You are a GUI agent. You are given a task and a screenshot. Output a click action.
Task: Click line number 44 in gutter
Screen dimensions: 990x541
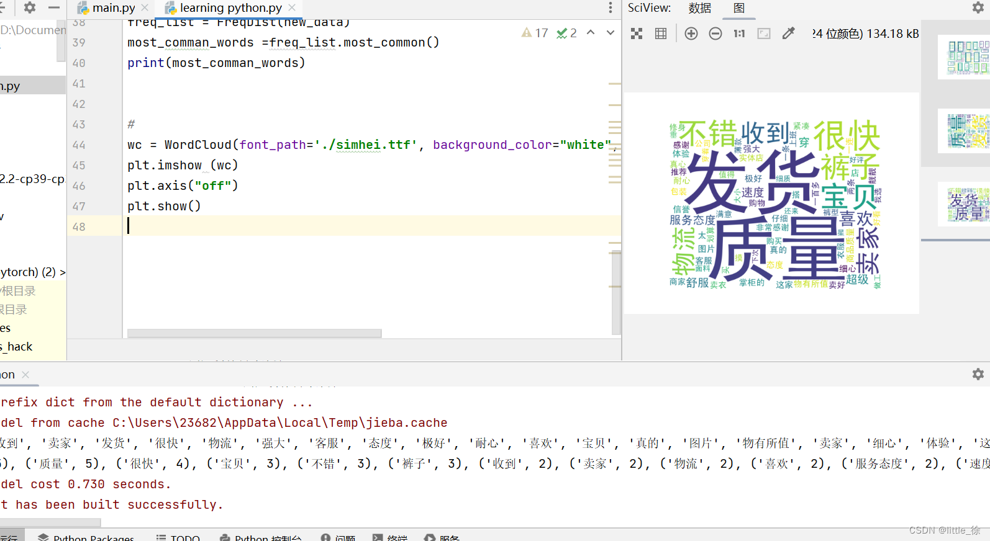pyautogui.click(x=79, y=145)
